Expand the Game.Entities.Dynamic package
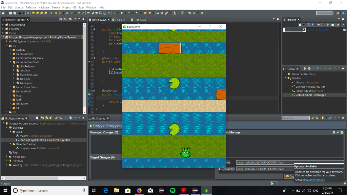This screenshot has height=195, width=347. point(10,58)
